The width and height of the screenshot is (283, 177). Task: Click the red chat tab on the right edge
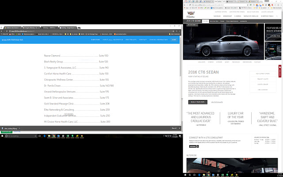[280, 71]
